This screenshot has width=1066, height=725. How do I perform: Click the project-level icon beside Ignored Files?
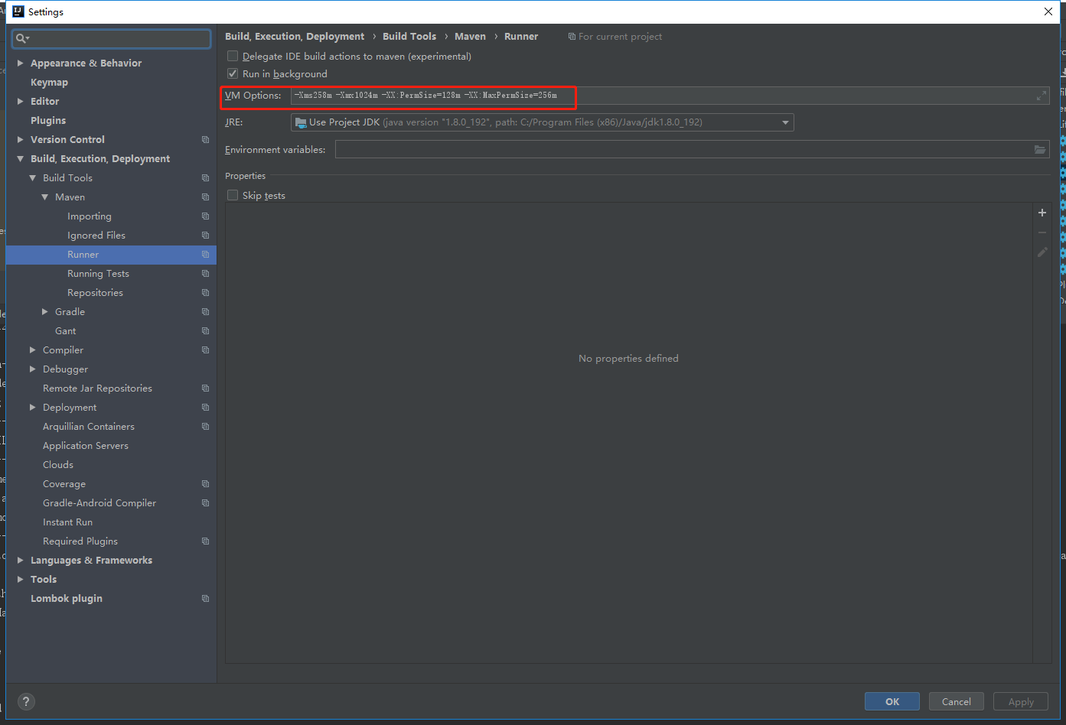pyautogui.click(x=205, y=236)
